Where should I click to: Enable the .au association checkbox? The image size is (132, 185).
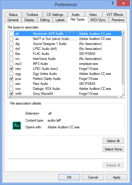coord(11,39)
